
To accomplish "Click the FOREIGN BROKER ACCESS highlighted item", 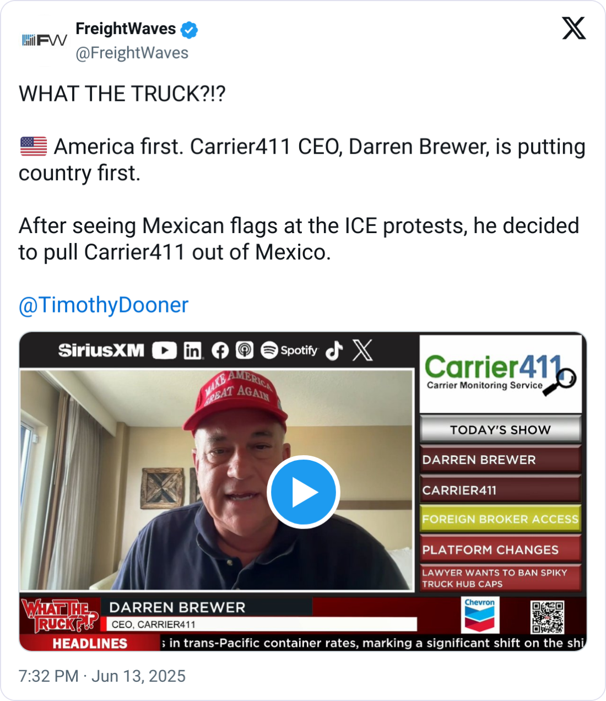I will tap(500, 519).
